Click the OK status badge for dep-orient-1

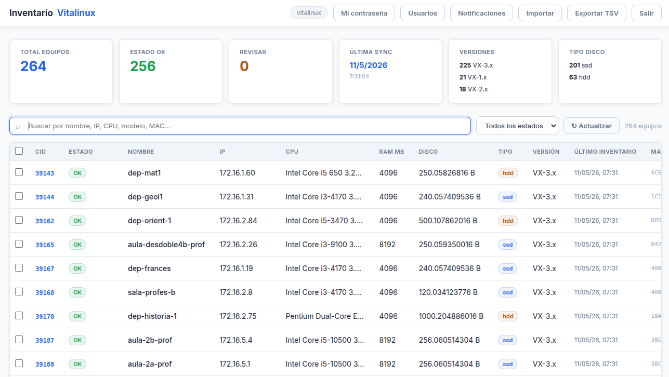tap(77, 221)
